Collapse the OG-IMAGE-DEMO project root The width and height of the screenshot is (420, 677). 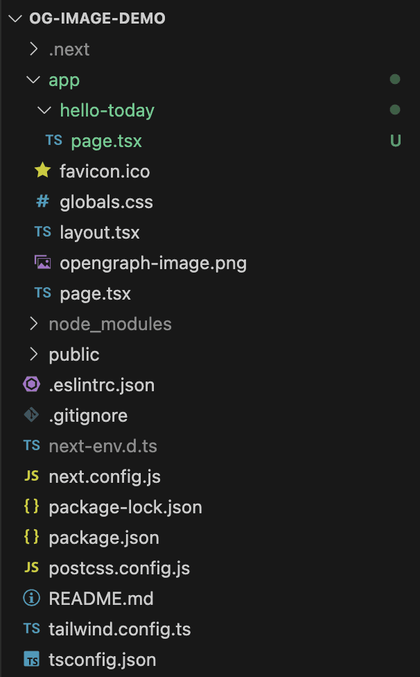[15, 18]
